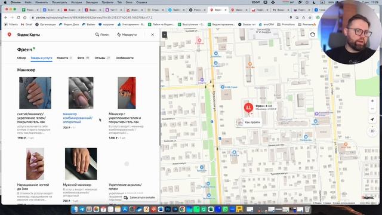The width and height of the screenshot is (382, 215).
Task: Open the browser home page icon
Action: [24, 17]
